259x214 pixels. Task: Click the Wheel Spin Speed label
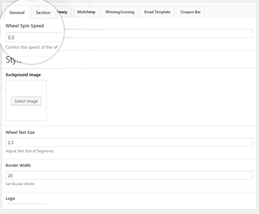click(x=24, y=26)
